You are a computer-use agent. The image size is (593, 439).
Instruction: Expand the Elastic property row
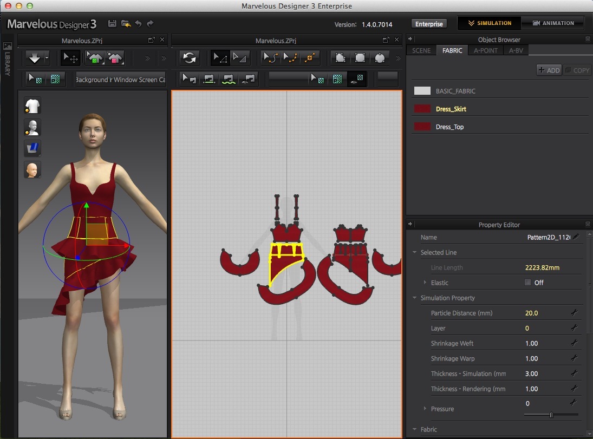tap(425, 283)
